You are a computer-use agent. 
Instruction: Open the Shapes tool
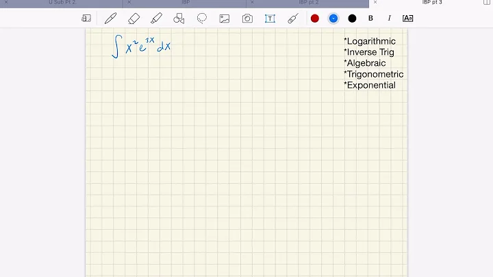(x=179, y=19)
